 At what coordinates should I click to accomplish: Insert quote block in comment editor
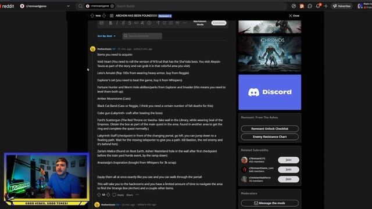click(177, 23)
